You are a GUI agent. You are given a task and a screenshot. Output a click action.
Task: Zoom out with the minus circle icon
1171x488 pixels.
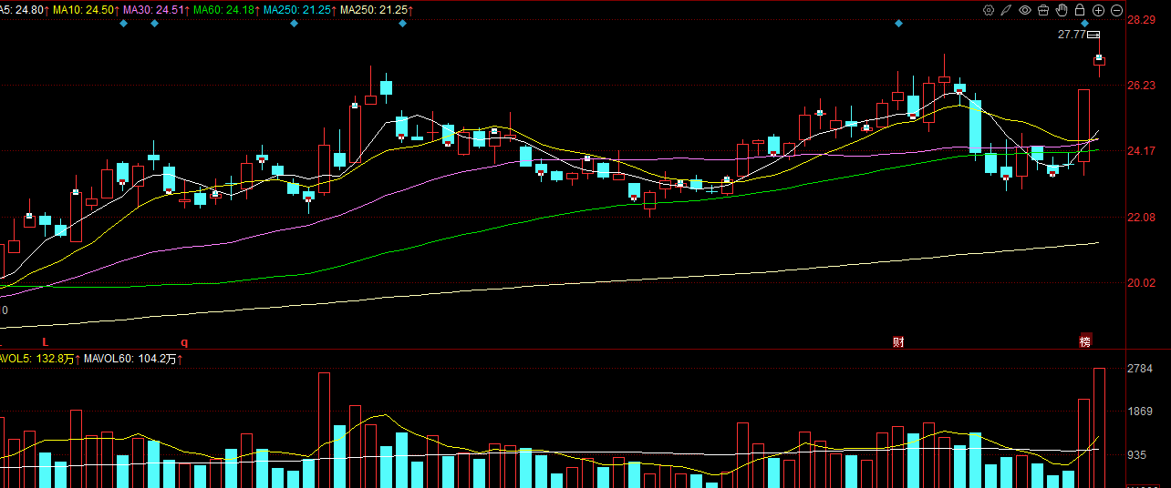1116,10
